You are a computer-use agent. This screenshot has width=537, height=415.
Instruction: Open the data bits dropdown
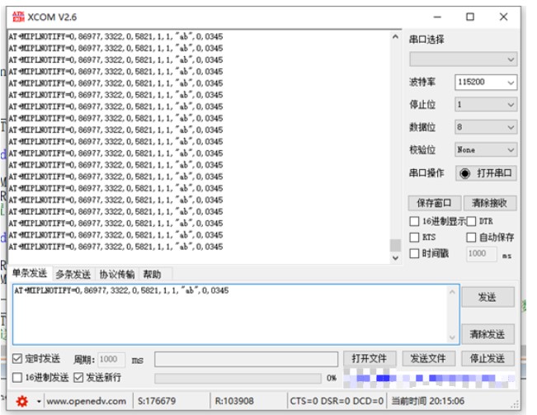(486, 127)
